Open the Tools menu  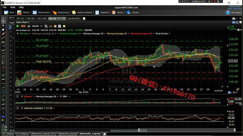[x=13, y=7]
